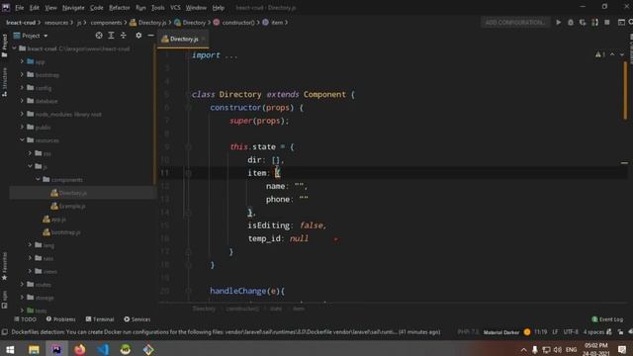Screen dimensions: 633x356
Task: Start debugging with the bug icon
Action: (571, 23)
